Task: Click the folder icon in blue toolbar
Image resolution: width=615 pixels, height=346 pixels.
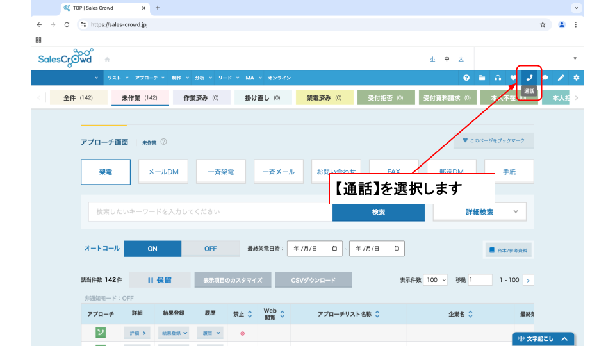Action: point(482,78)
